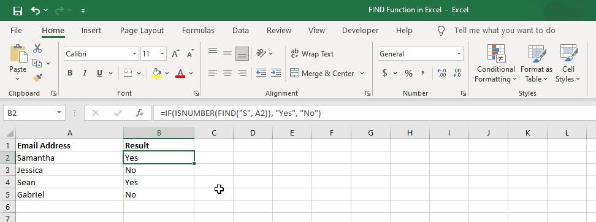Screen dimensions: 596x222
Task: Click the Redo arrow icon
Action: coord(59,10)
